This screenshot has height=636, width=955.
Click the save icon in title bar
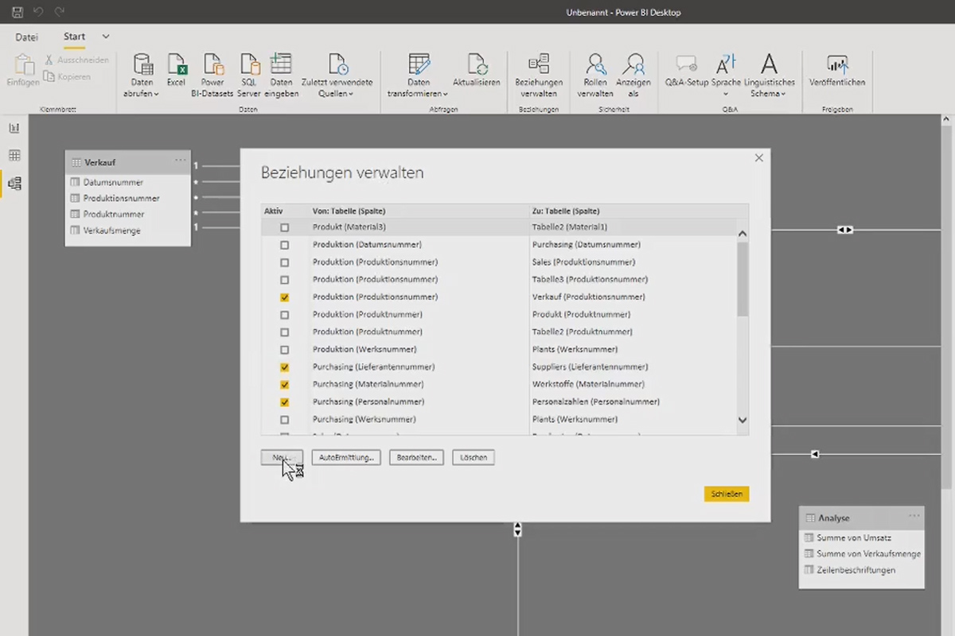pyautogui.click(x=18, y=12)
